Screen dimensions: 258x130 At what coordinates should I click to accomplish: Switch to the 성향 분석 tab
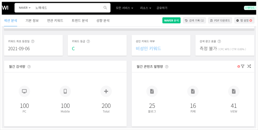(103, 21)
